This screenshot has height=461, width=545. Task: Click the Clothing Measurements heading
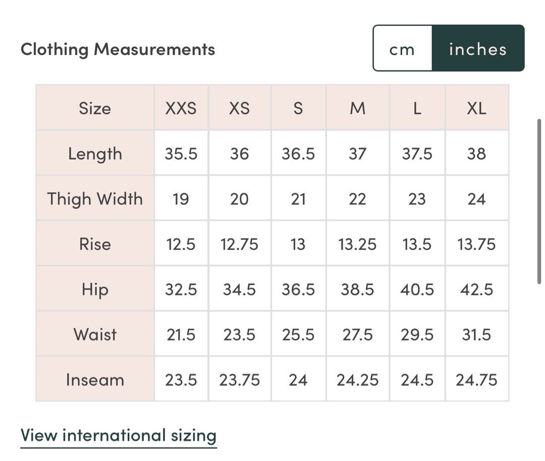[x=118, y=49]
